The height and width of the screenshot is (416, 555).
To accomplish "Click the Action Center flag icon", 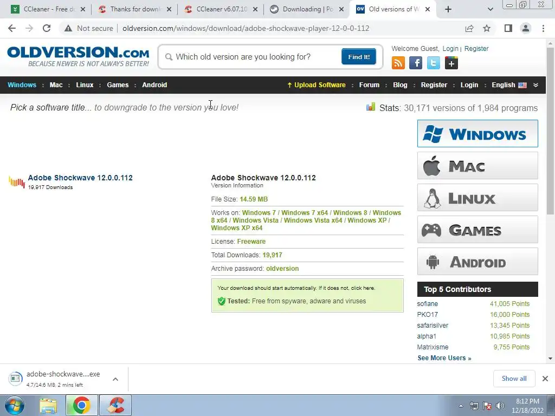I will (x=487, y=406).
